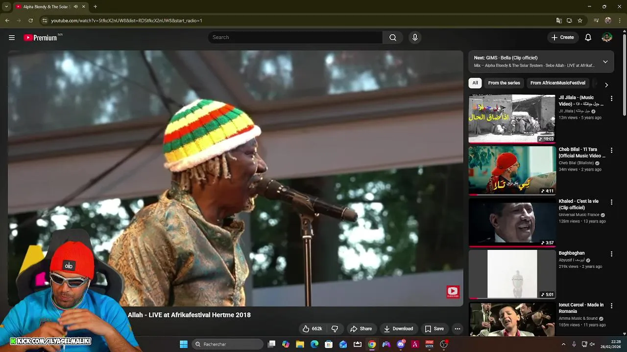Close the Alpha Blondy tab
Screen dimensions: 627x352
click(x=83, y=7)
